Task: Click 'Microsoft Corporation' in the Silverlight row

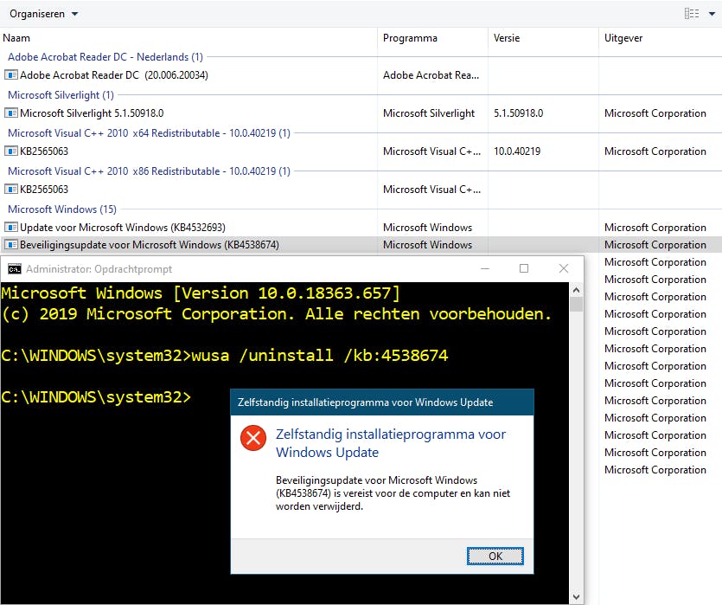Action: click(x=655, y=113)
